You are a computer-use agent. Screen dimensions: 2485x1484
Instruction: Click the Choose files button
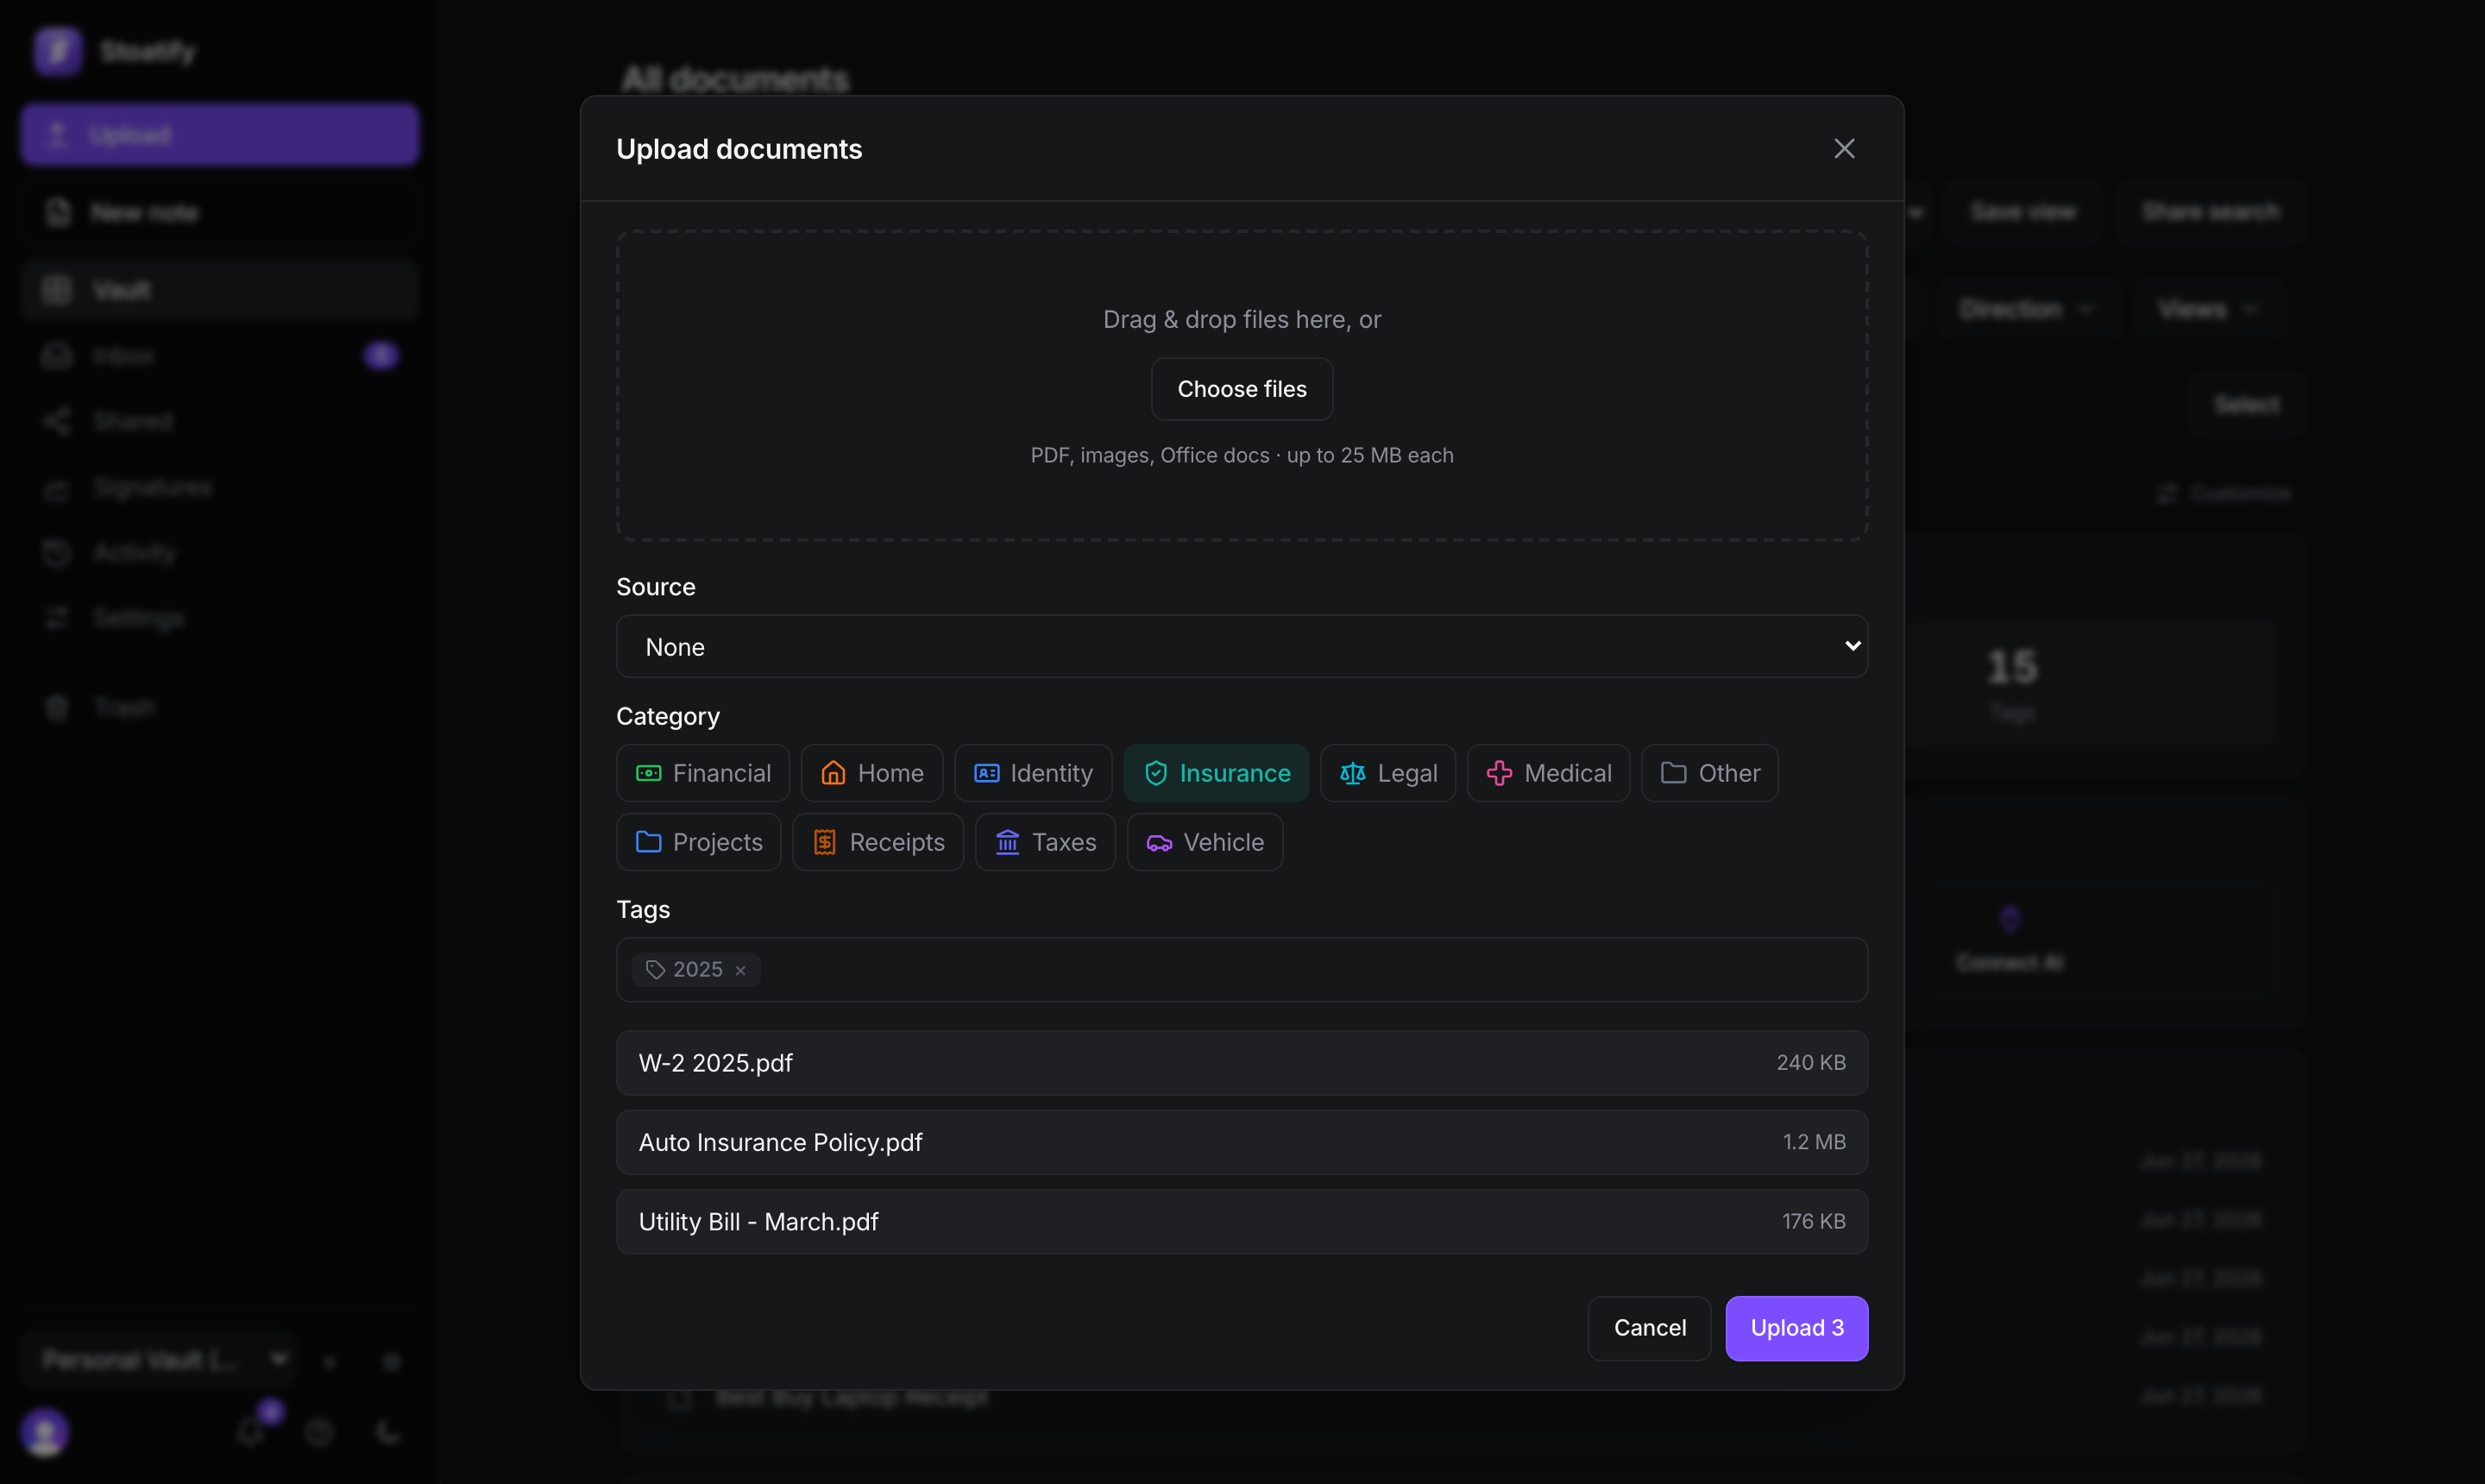(x=1242, y=389)
